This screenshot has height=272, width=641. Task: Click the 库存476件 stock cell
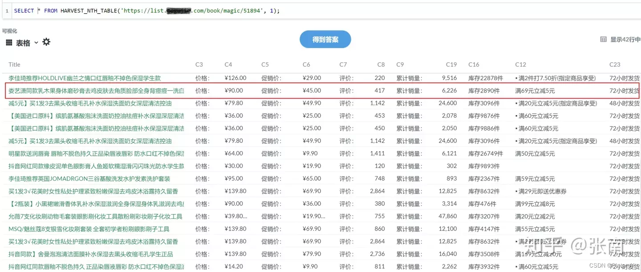tap(482, 204)
